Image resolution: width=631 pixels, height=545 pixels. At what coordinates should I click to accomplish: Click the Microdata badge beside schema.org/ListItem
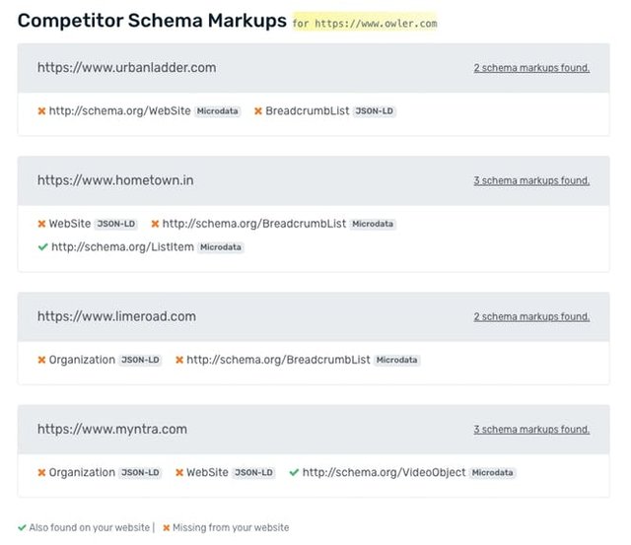[x=221, y=247]
